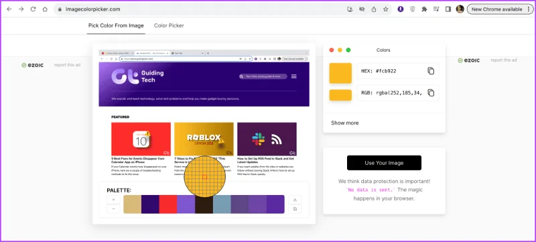536x242 pixels.
Task: Click the green macOS dot in Colors panel
Action: coord(348,50)
